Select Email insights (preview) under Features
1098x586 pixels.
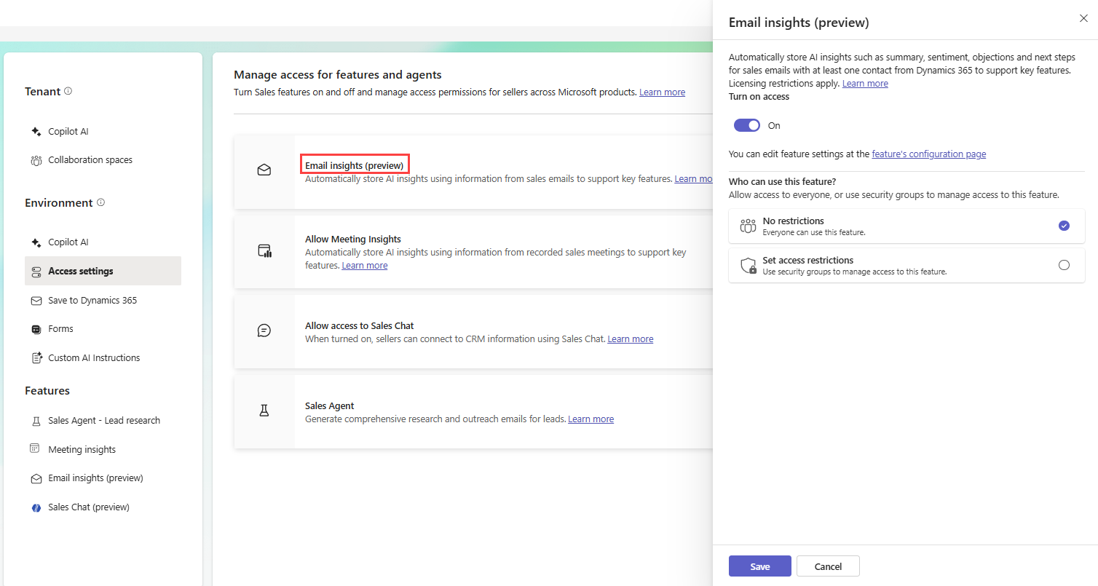click(x=95, y=478)
